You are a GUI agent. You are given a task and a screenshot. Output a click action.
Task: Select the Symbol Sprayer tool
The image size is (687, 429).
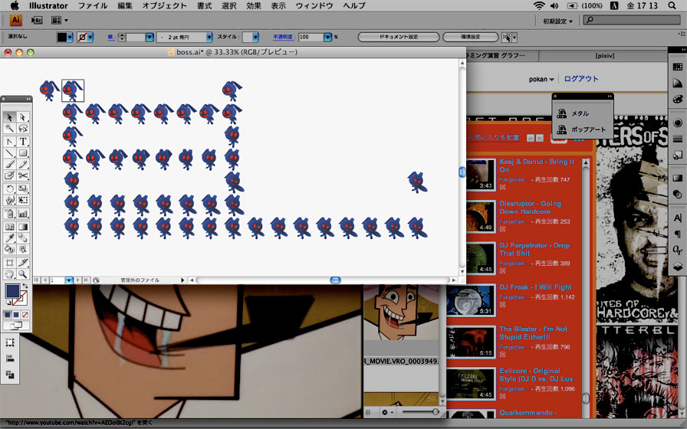click(x=10, y=214)
